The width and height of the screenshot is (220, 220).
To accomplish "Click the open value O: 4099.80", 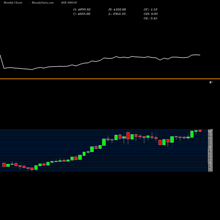I will click(82, 10).
